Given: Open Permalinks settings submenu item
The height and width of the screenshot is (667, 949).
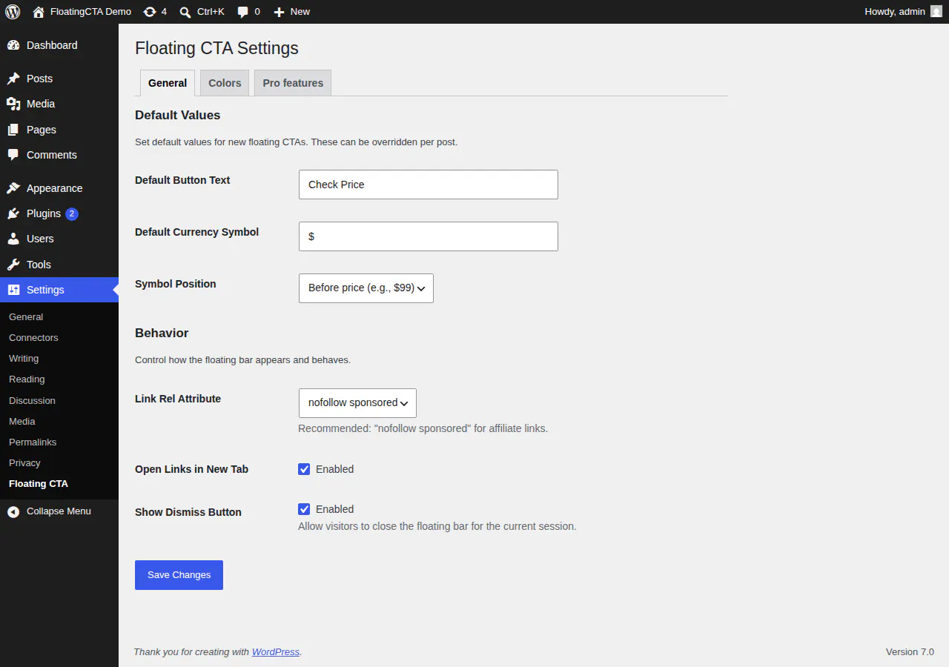Looking at the screenshot, I should pyautogui.click(x=33, y=442).
